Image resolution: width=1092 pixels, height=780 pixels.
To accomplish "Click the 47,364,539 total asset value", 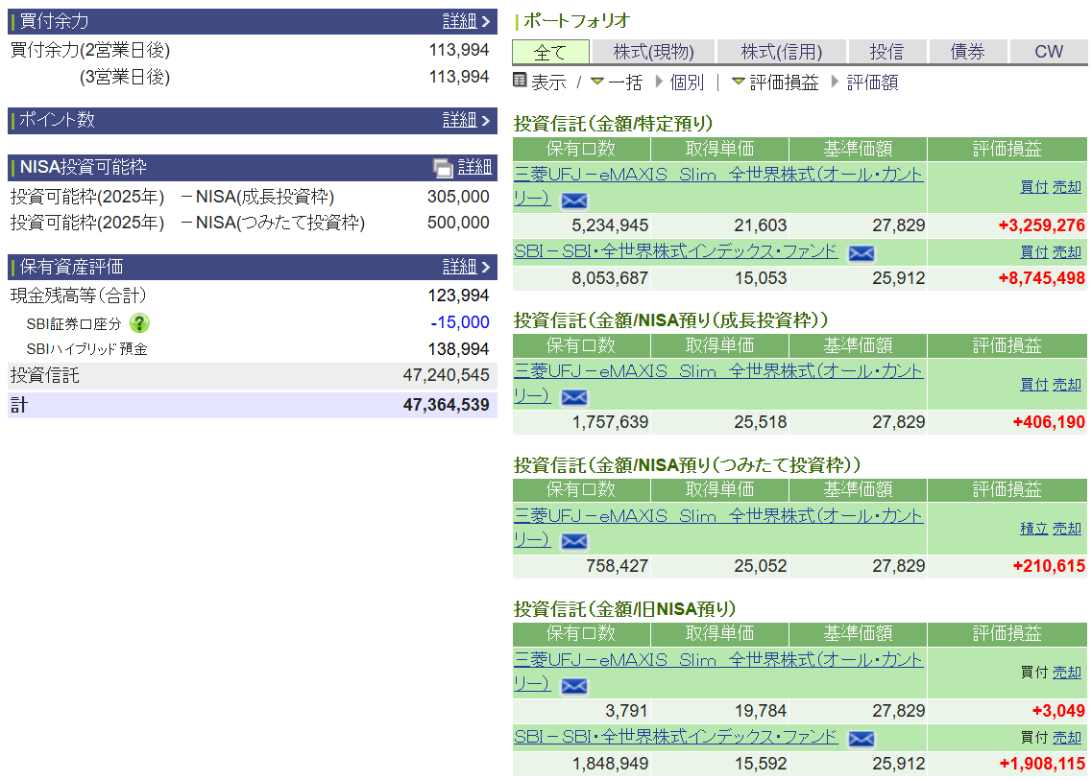I will click(x=446, y=405).
